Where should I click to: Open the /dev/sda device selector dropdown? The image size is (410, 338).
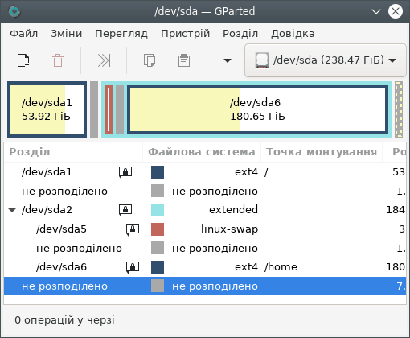tap(326, 60)
